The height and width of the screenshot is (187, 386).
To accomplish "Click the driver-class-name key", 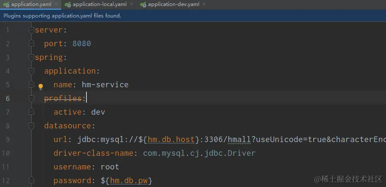I will coord(94,153).
